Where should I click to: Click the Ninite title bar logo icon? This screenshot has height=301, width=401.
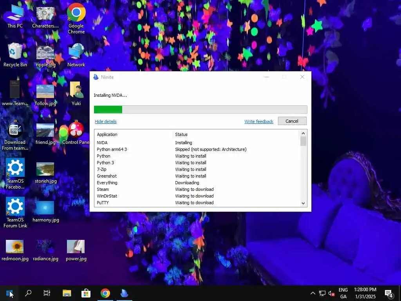(96, 77)
